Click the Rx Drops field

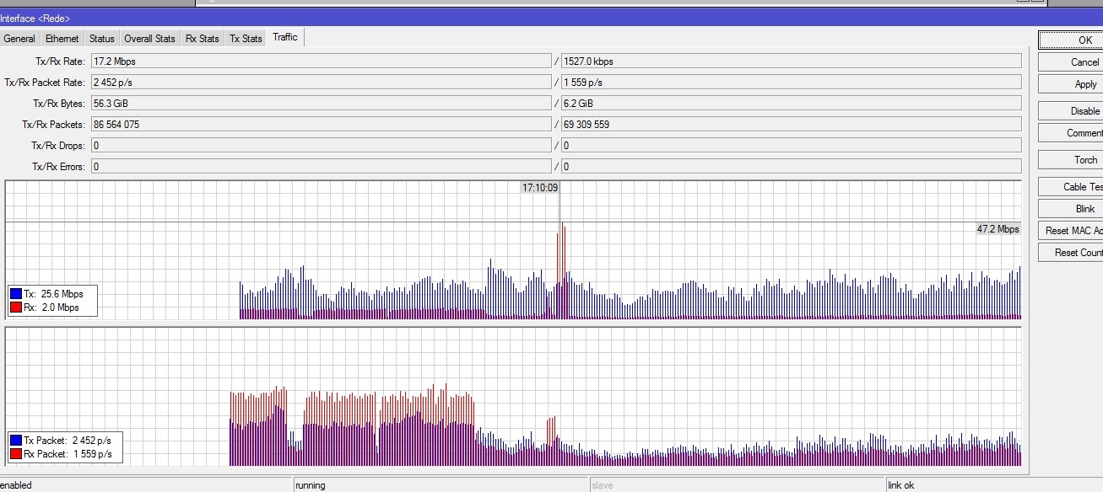[791, 146]
